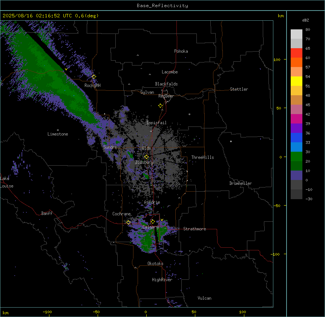Click the HighRiver label
This screenshot has height=317, width=325.
click(x=162, y=280)
